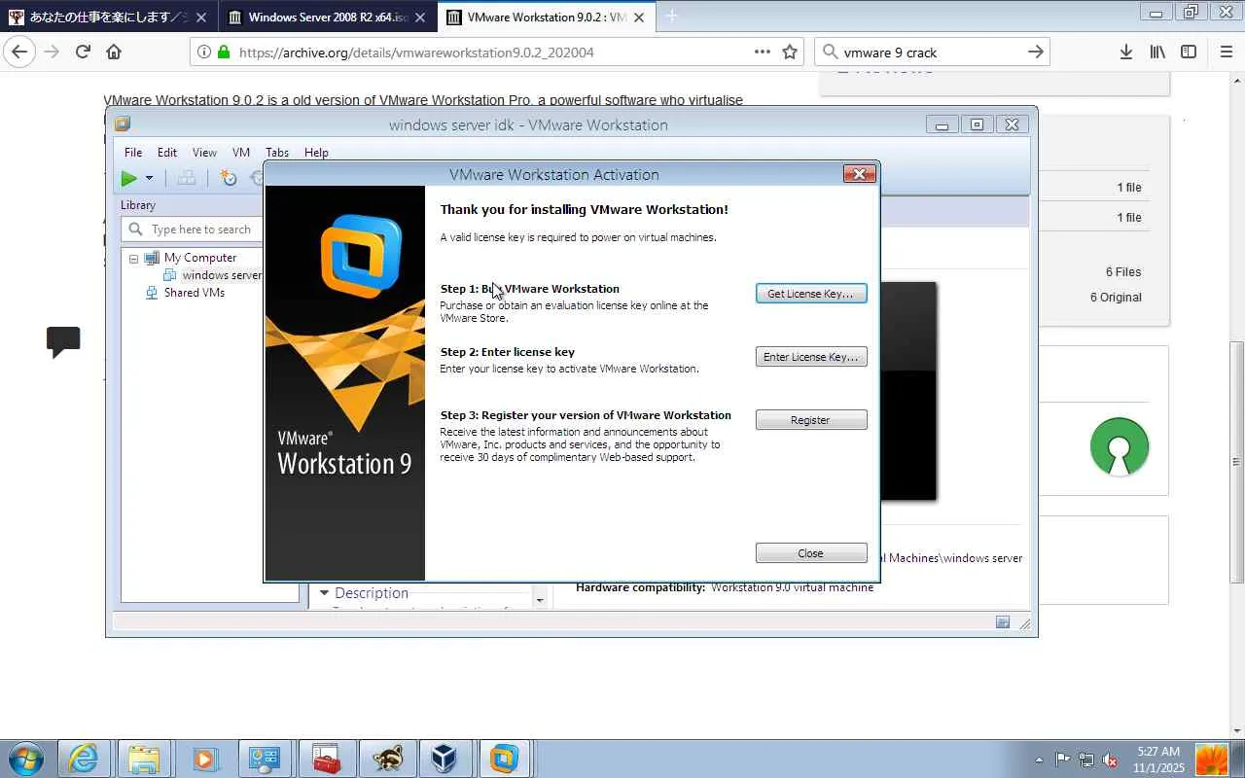Click the green padlock security icon
The image size is (1245, 778).
point(225,53)
